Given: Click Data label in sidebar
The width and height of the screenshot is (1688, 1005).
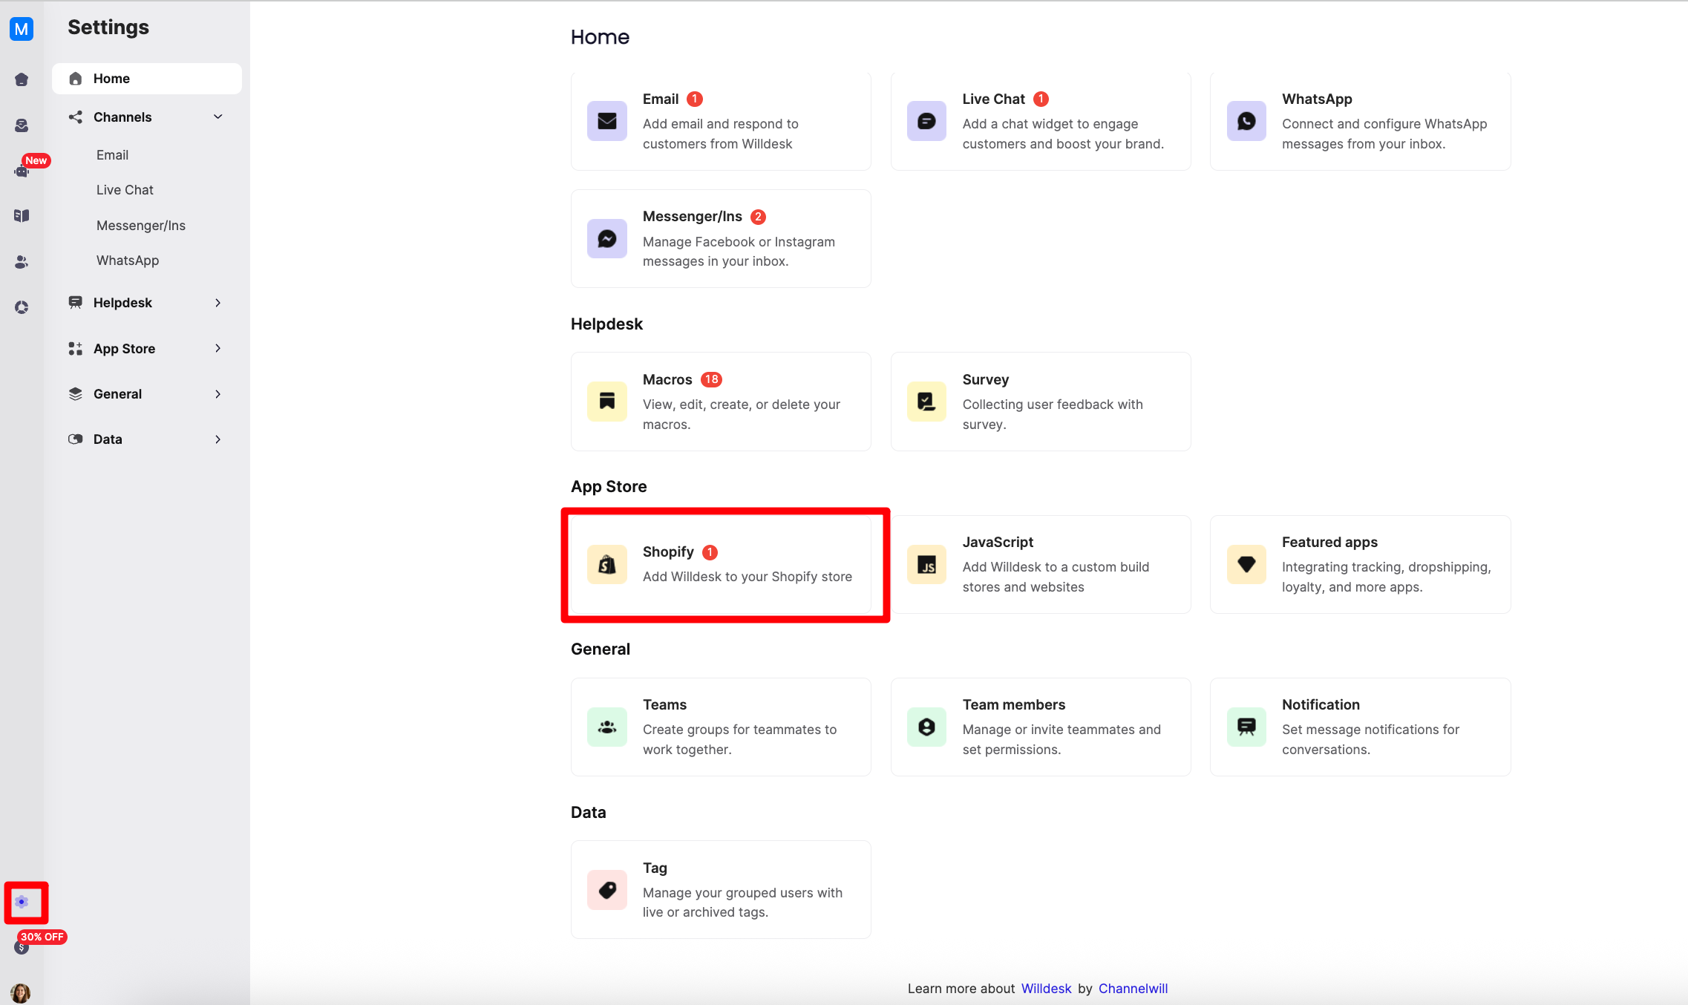Looking at the screenshot, I should pyautogui.click(x=108, y=439).
